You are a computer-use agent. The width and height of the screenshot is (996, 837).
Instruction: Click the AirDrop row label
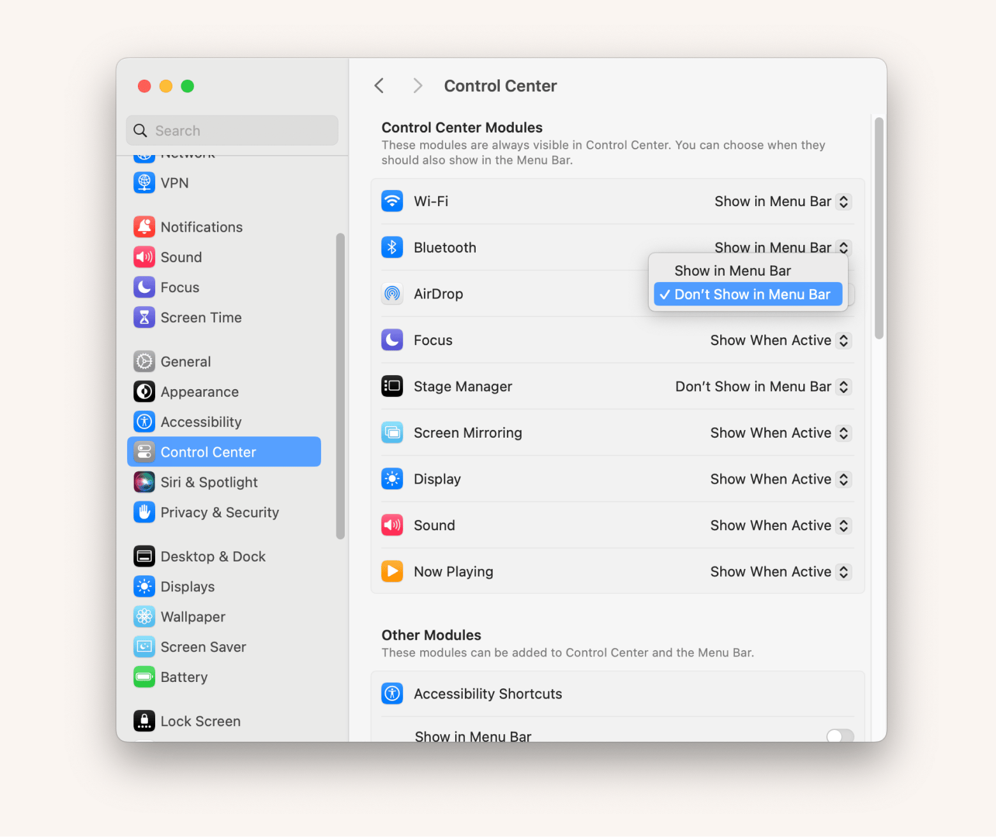(x=438, y=294)
